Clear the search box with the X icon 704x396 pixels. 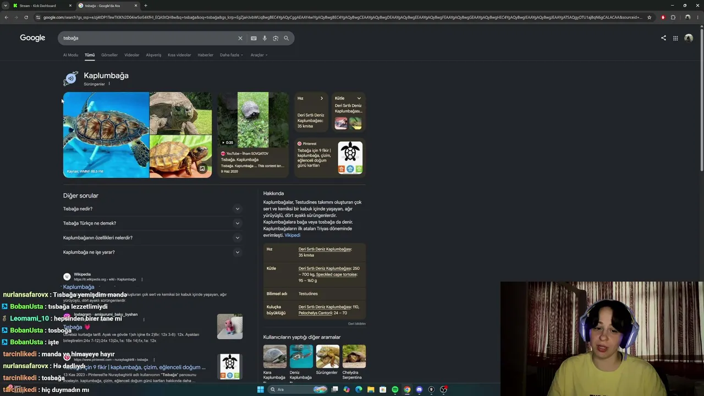point(240,38)
